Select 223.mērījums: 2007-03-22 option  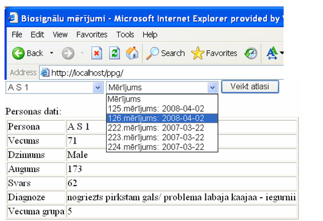pyautogui.click(x=162, y=137)
